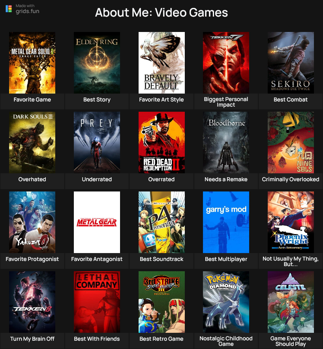
Task: Click the 'Criminally Overlooked' label
Action: pos(291,179)
